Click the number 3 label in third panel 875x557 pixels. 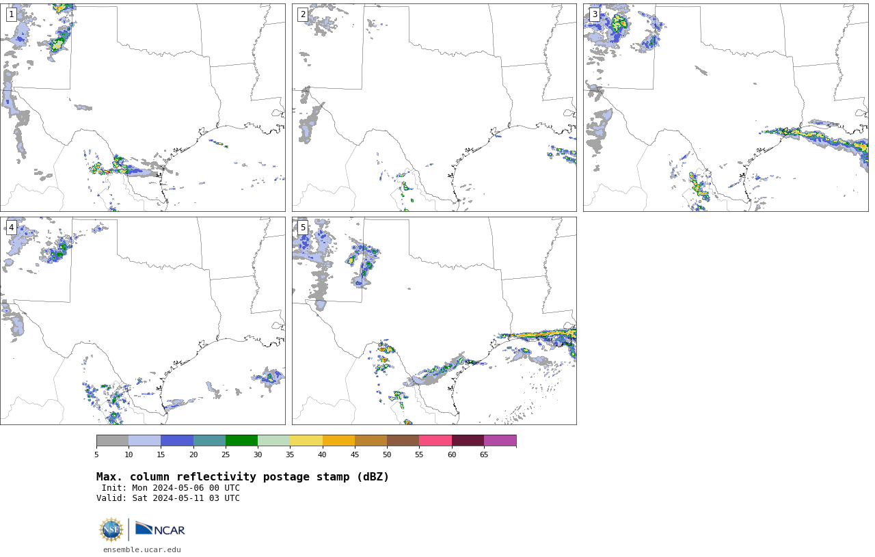coord(594,14)
